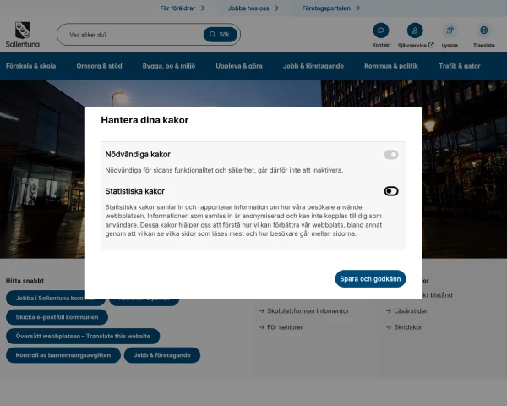This screenshot has width=507, height=406.
Task: Click Skicka e-post till kommunen
Action: click(x=57, y=317)
